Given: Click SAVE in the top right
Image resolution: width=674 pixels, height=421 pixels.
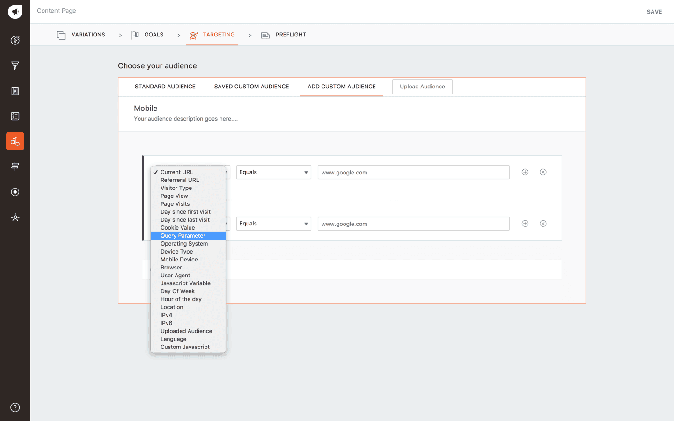Looking at the screenshot, I should [x=654, y=12].
